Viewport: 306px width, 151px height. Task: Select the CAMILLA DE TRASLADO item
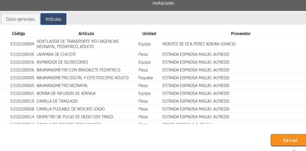tap(57, 101)
